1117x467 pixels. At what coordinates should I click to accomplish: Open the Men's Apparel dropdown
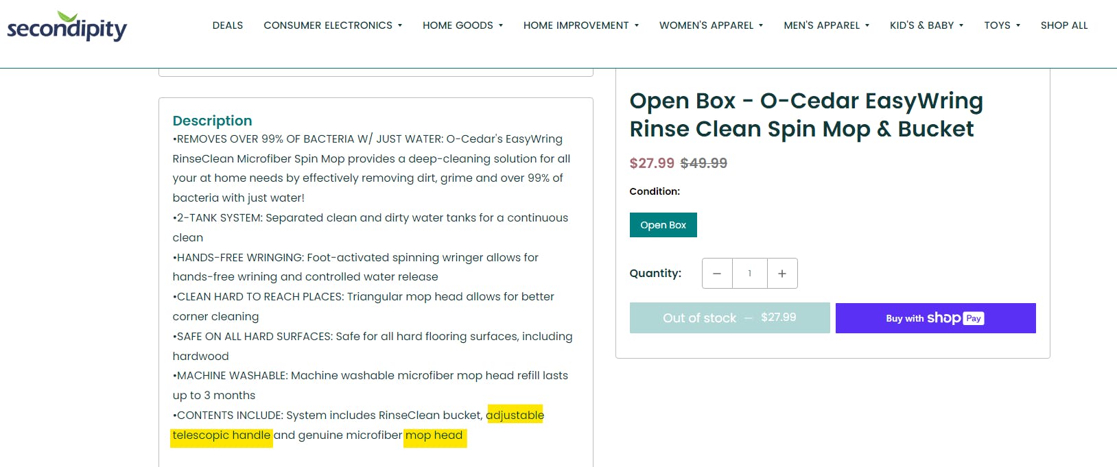pos(826,25)
